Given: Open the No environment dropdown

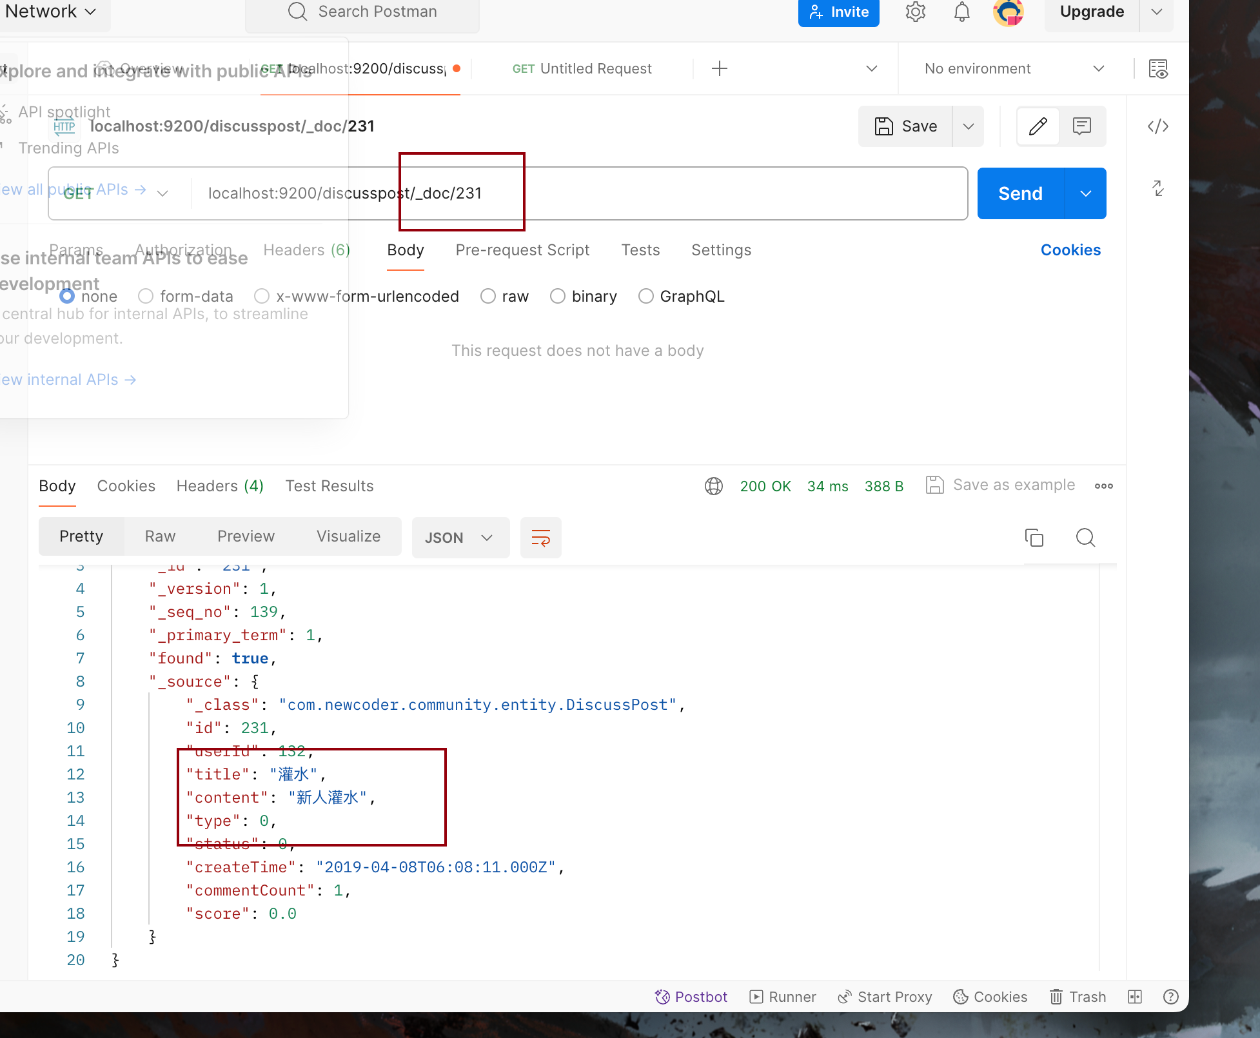Looking at the screenshot, I should [x=1014, y=68].
